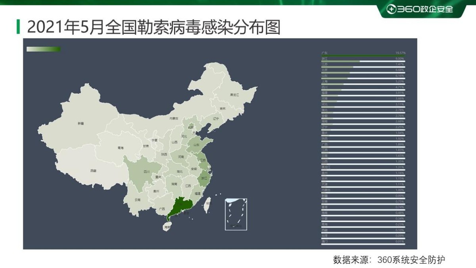The image size is (476, 268).
Task: Click the Sichuan region on the map
Action: 147,172
